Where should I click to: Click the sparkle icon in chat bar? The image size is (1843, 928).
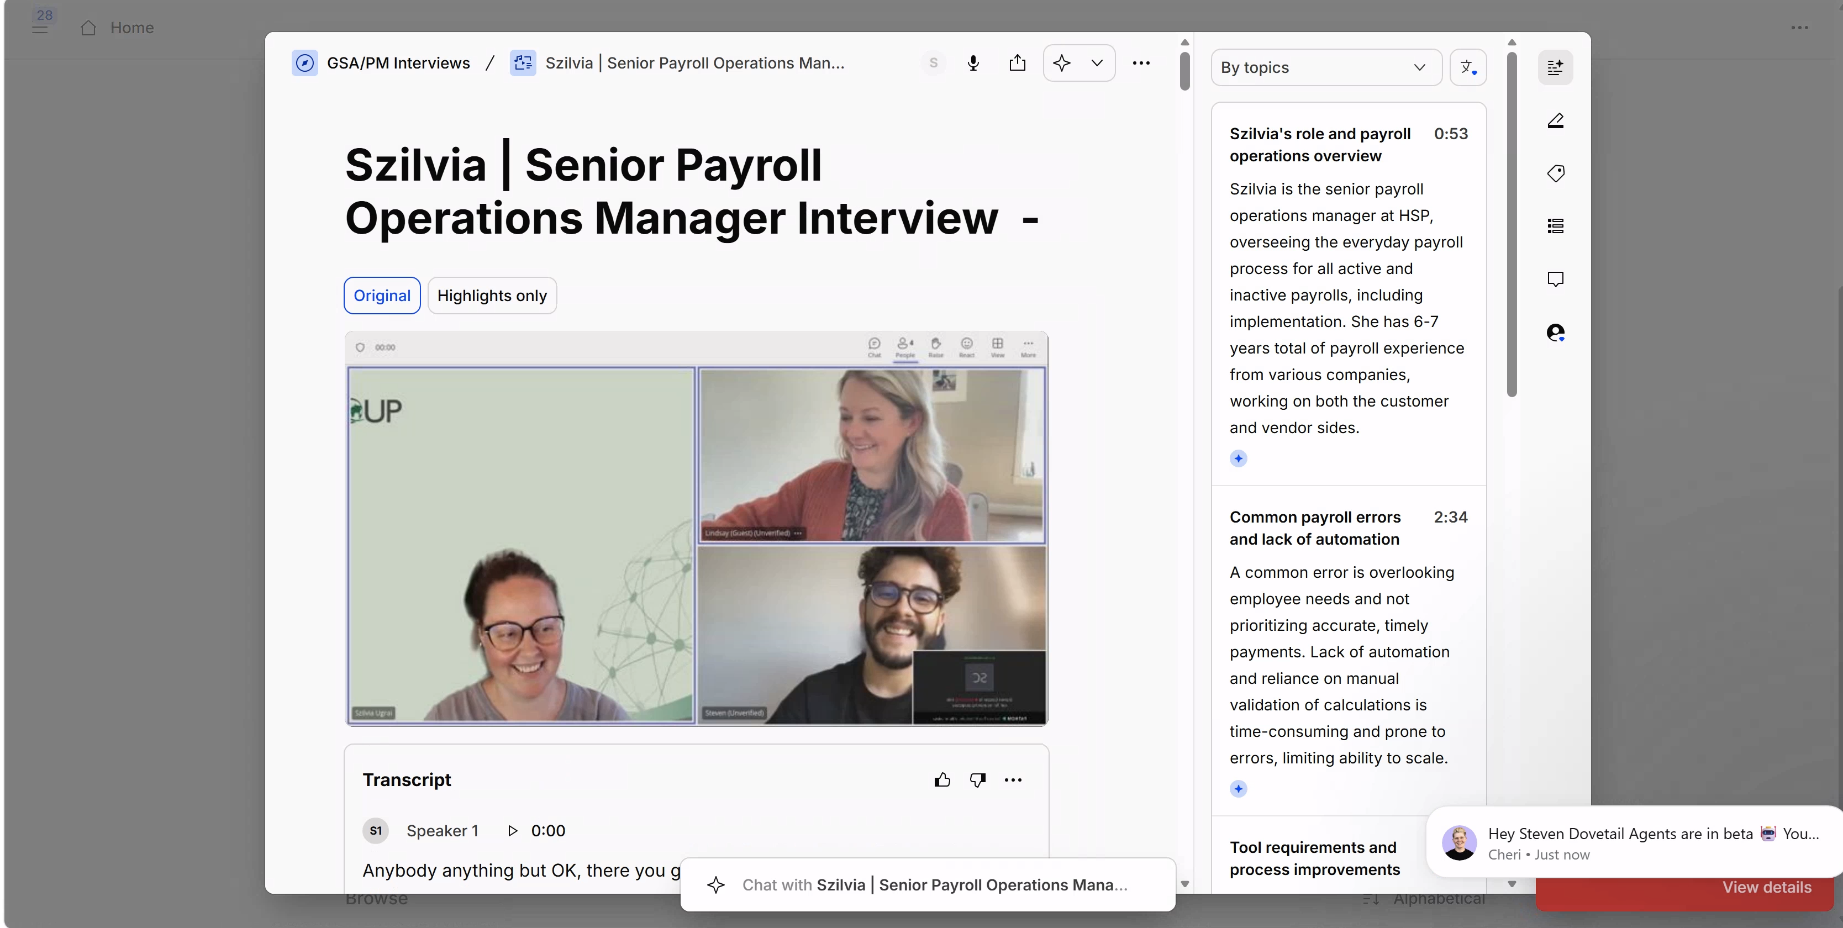coord(715,885)
